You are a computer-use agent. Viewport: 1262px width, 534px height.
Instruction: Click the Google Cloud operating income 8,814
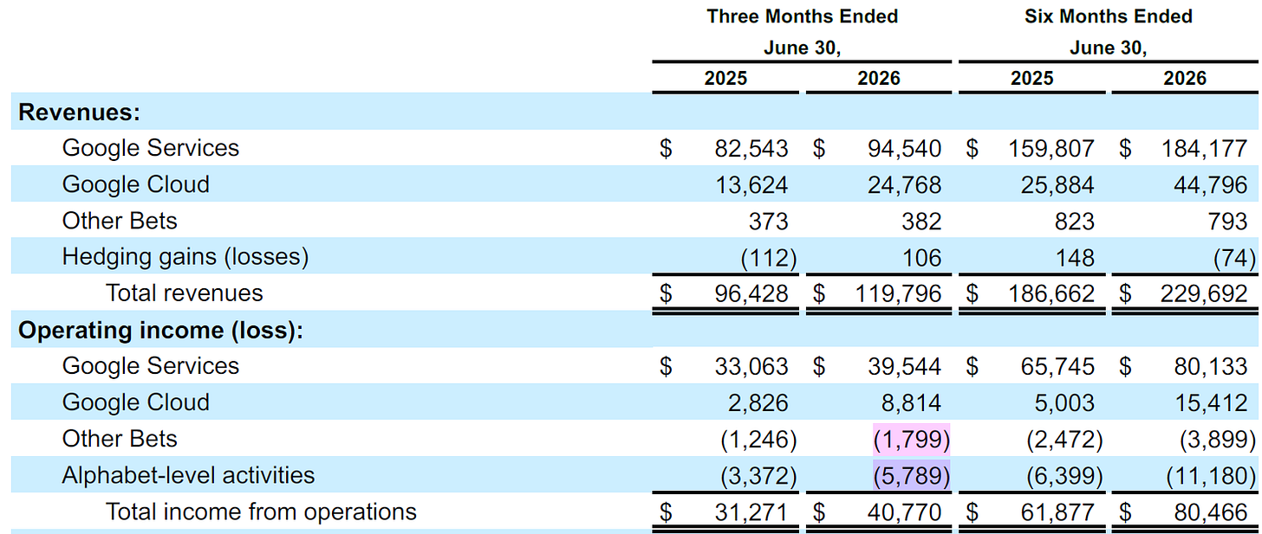point(911,403)
